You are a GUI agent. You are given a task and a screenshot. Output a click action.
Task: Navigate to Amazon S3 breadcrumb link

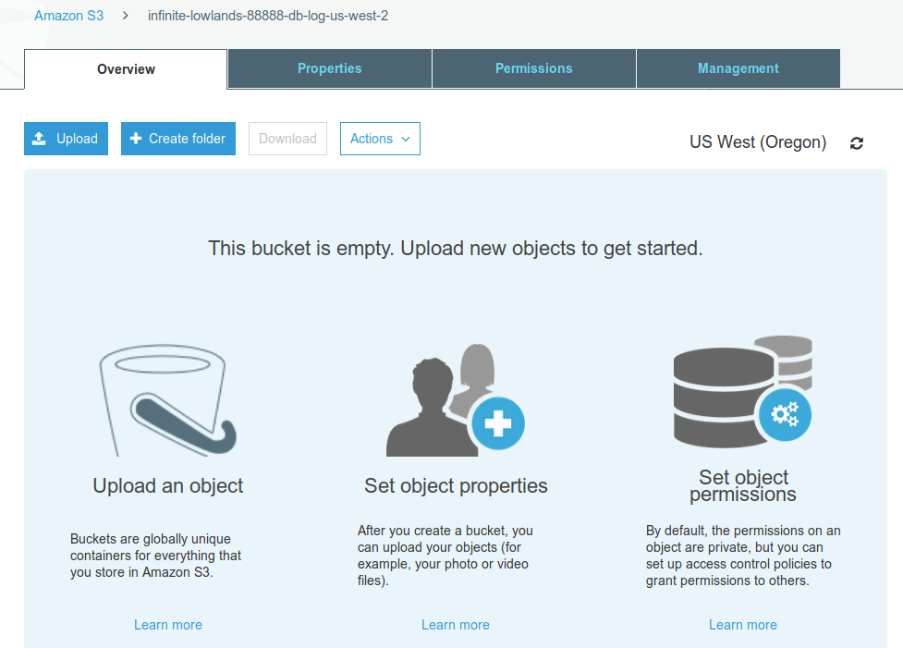click(x=69, y=16)
